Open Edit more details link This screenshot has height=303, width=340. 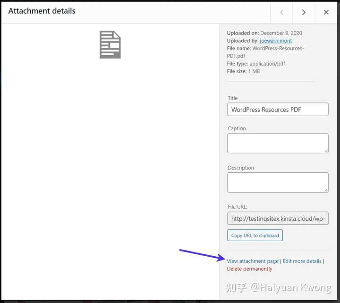(x=302, y=261)
